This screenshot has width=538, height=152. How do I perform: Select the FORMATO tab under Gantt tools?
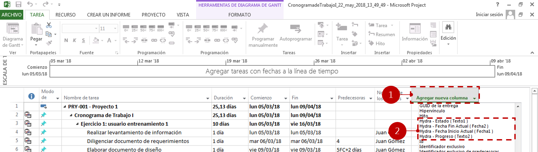[x=239, y=15]
